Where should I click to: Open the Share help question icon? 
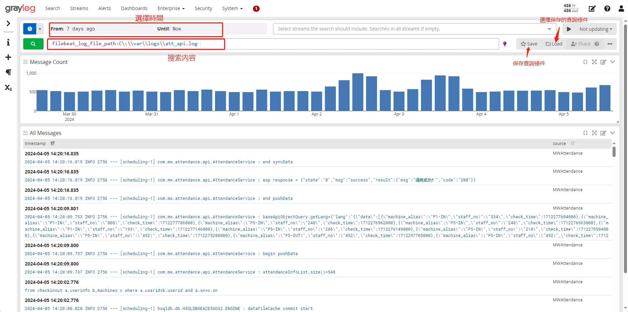click(x=597, y=44)
